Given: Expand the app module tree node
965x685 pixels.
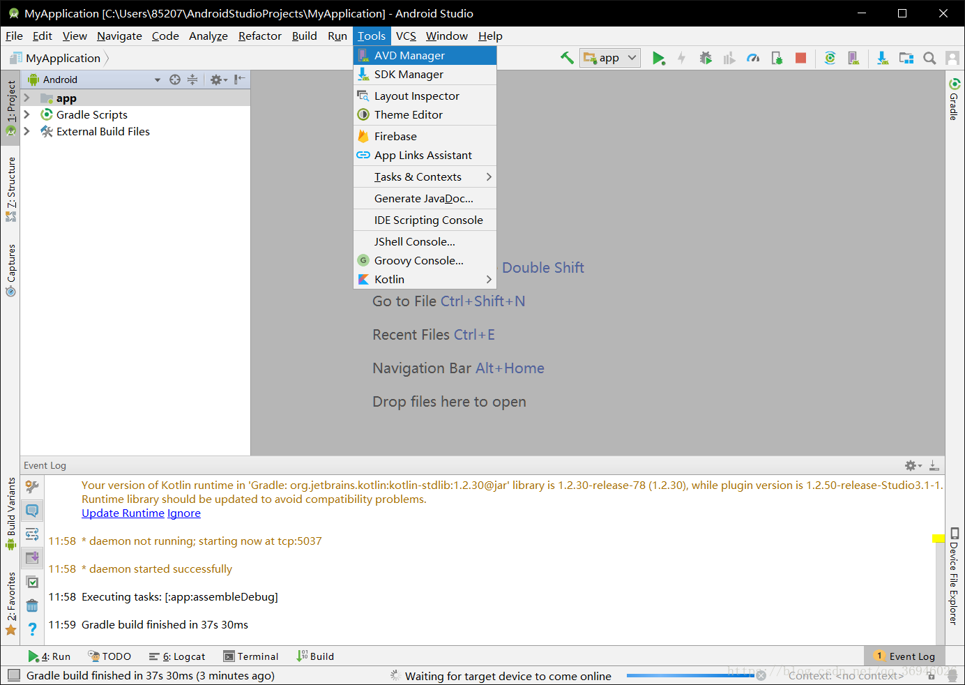Looking at the screenshot, I should (x=27, y=98).
